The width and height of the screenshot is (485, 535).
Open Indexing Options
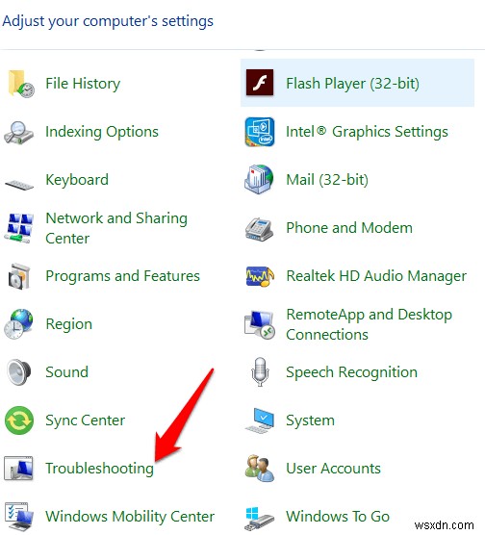coord(102,132)
